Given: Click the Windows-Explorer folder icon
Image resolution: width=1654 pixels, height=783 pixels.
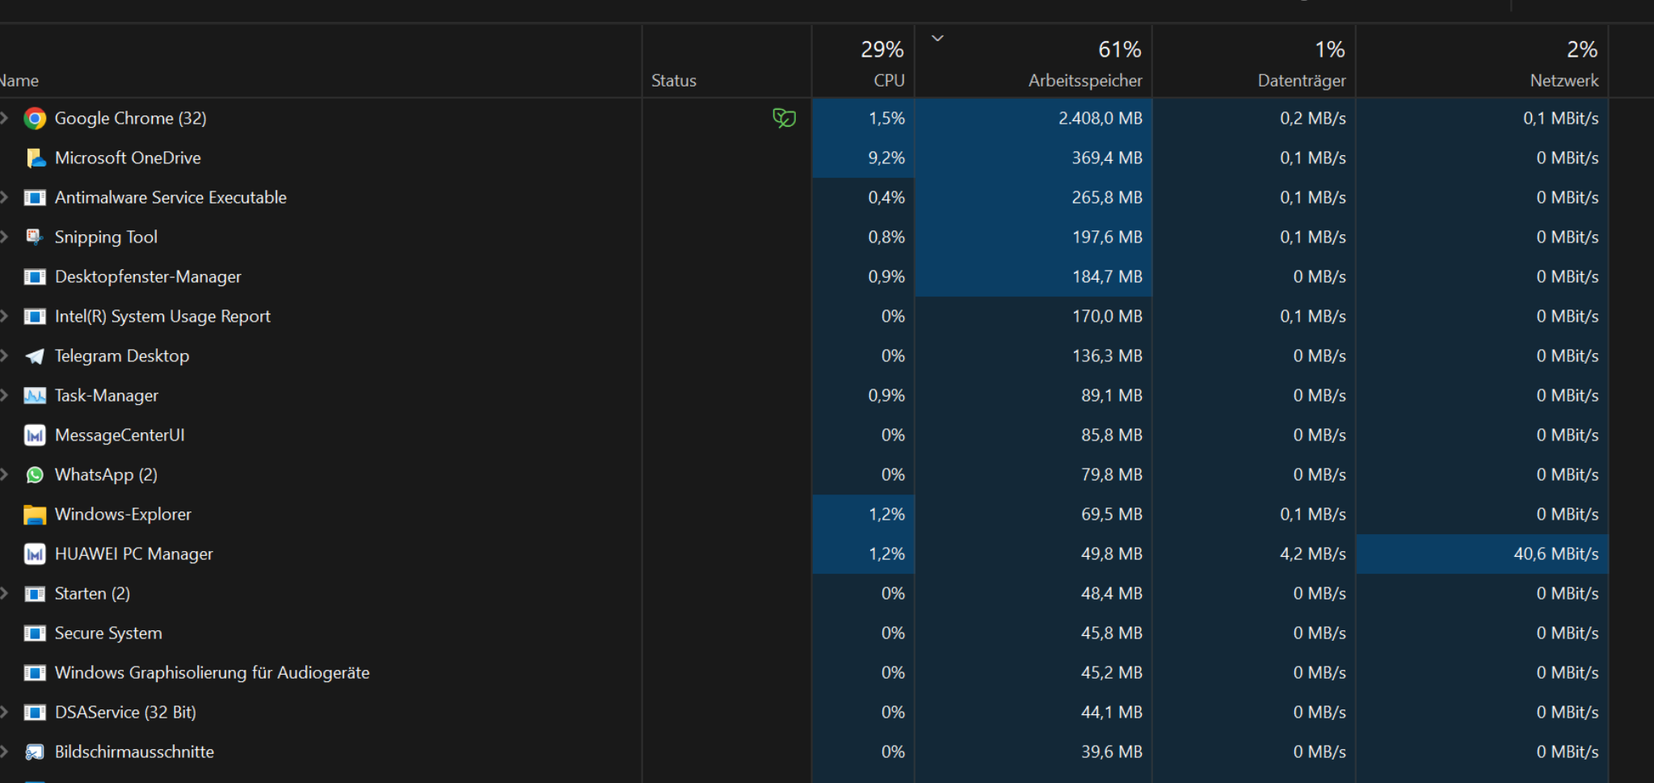Looking at the screenshot, I should (35, 515).
